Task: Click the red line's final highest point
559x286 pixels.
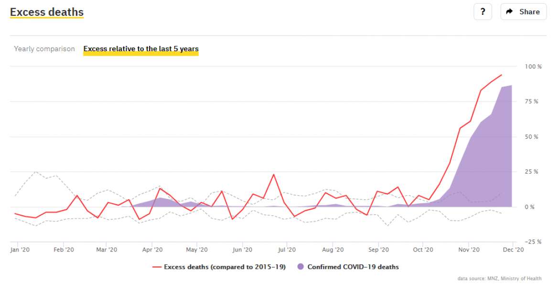Action: pyautogui.click(x=501, y=75)
